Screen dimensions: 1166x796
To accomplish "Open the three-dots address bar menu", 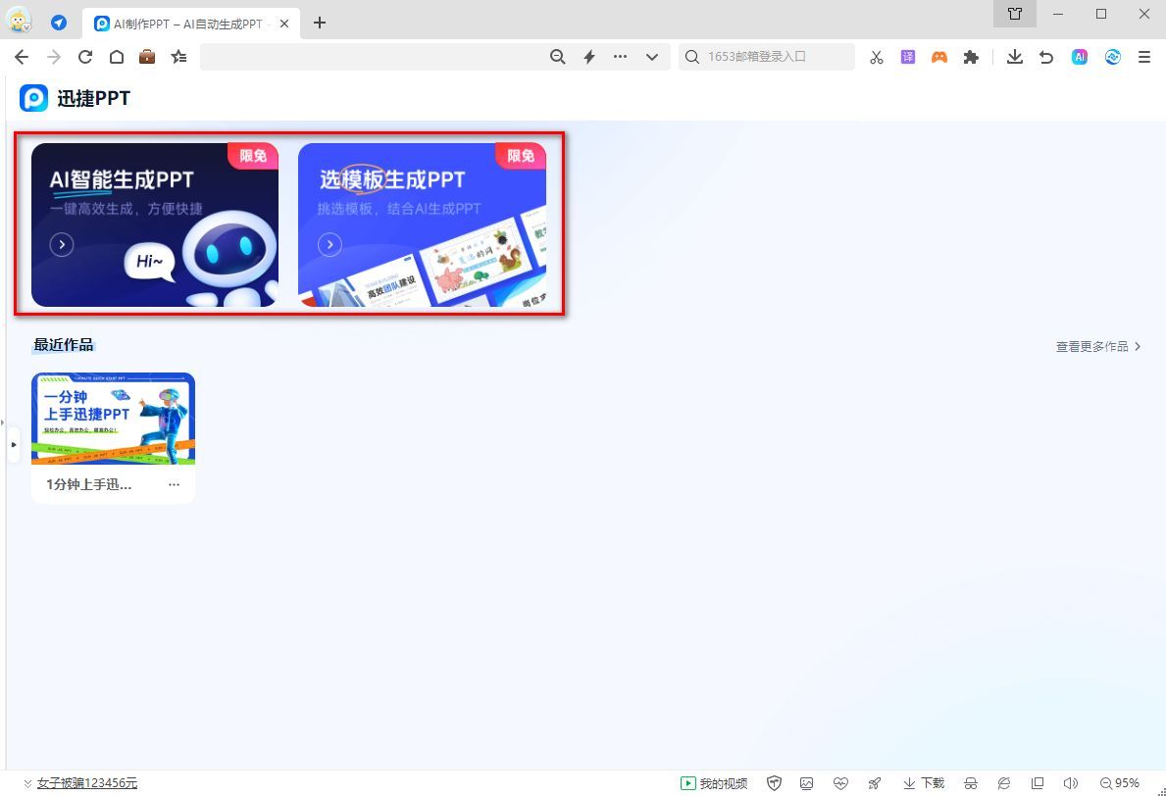I will point(620,57).
